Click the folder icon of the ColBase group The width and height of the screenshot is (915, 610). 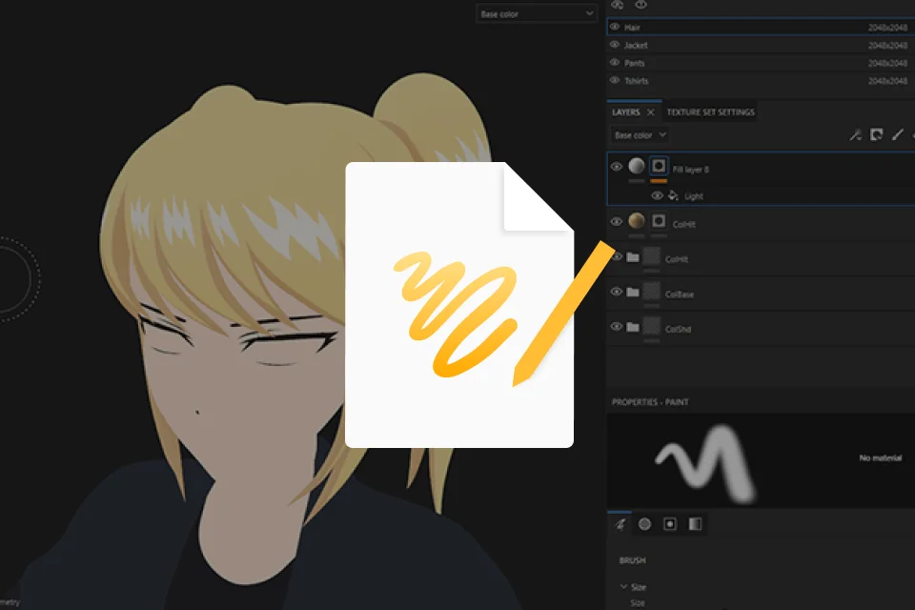633,293
